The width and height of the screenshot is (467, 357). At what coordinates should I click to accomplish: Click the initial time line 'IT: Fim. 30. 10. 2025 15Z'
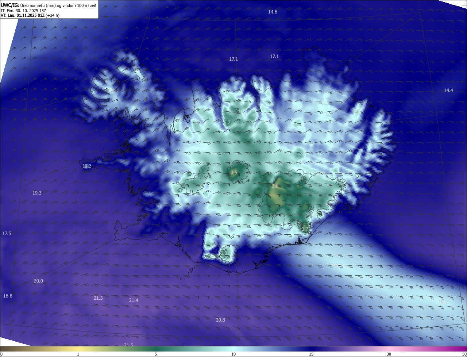coord(24,11)
